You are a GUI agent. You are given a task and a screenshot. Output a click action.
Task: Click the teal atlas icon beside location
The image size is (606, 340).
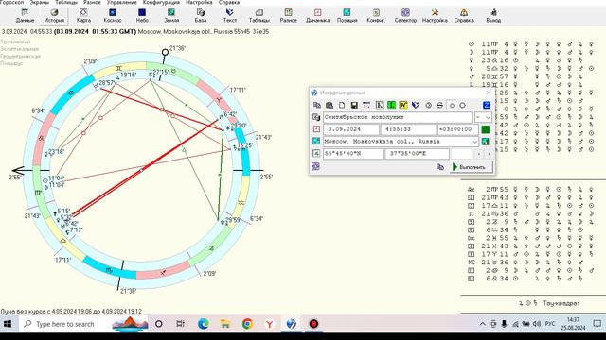point(486,142)
